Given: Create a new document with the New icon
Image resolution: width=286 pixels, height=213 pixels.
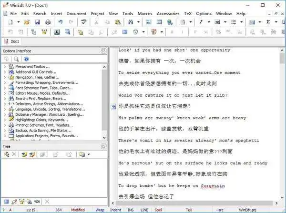Looking at the screenshot, I should [10, 22].
